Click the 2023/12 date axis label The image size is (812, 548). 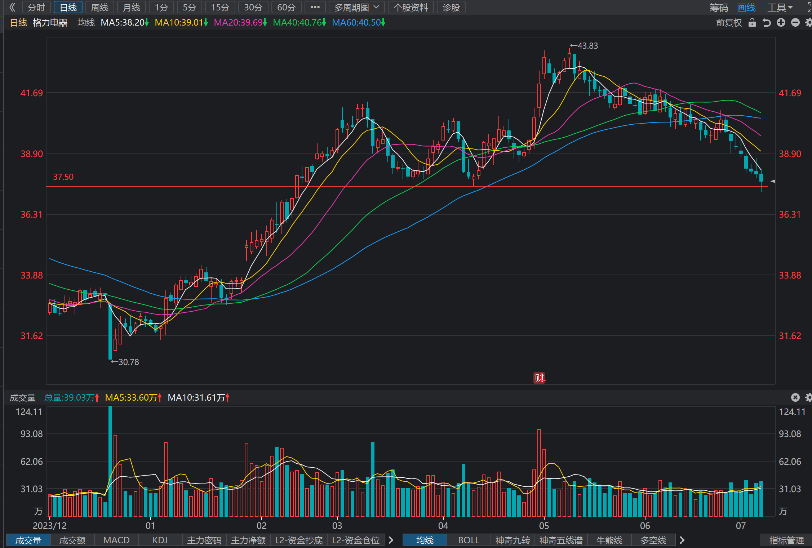click(x=50, y=526)
